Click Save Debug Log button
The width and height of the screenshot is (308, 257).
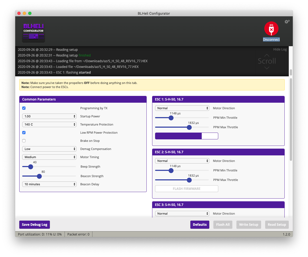[35, 224]
